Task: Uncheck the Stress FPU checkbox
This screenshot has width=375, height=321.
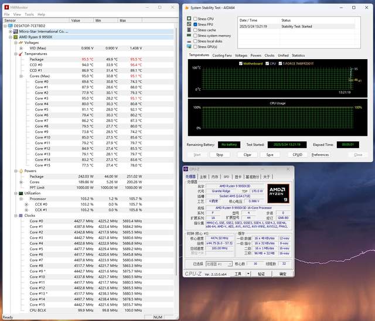Action: 196,24
